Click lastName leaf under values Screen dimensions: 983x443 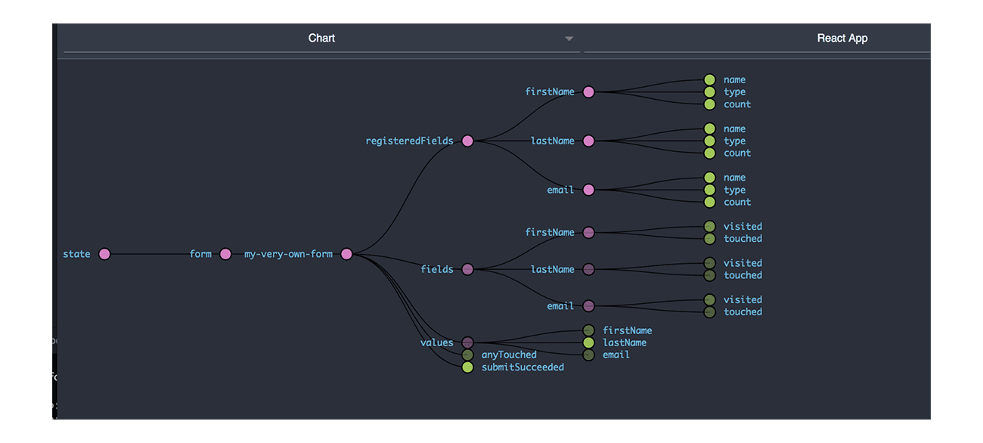coord(588,342)
